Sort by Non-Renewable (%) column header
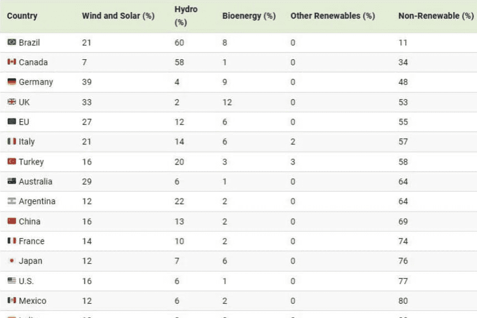Image resolution: width=477 pixels, height=318 pixels. coord(435,16)
